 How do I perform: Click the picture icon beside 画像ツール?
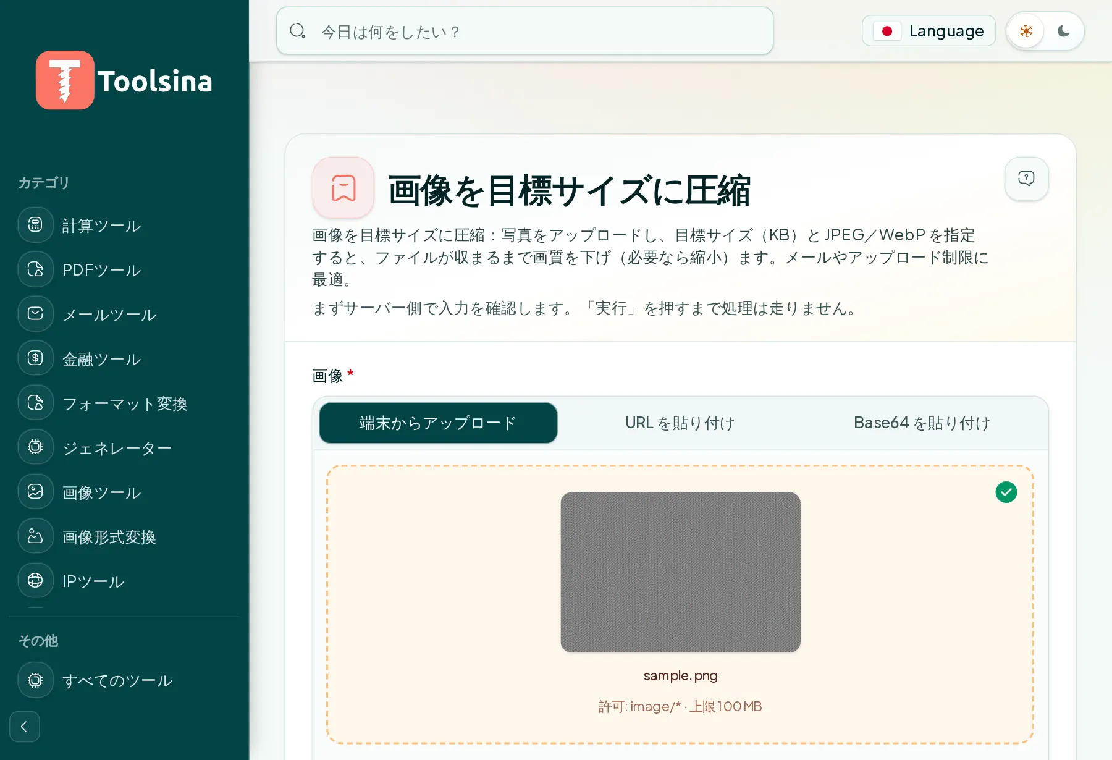coord(35,492)
